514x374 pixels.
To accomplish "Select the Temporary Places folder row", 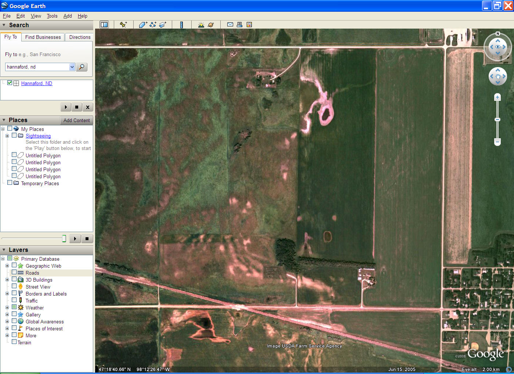I will [40, 183].
